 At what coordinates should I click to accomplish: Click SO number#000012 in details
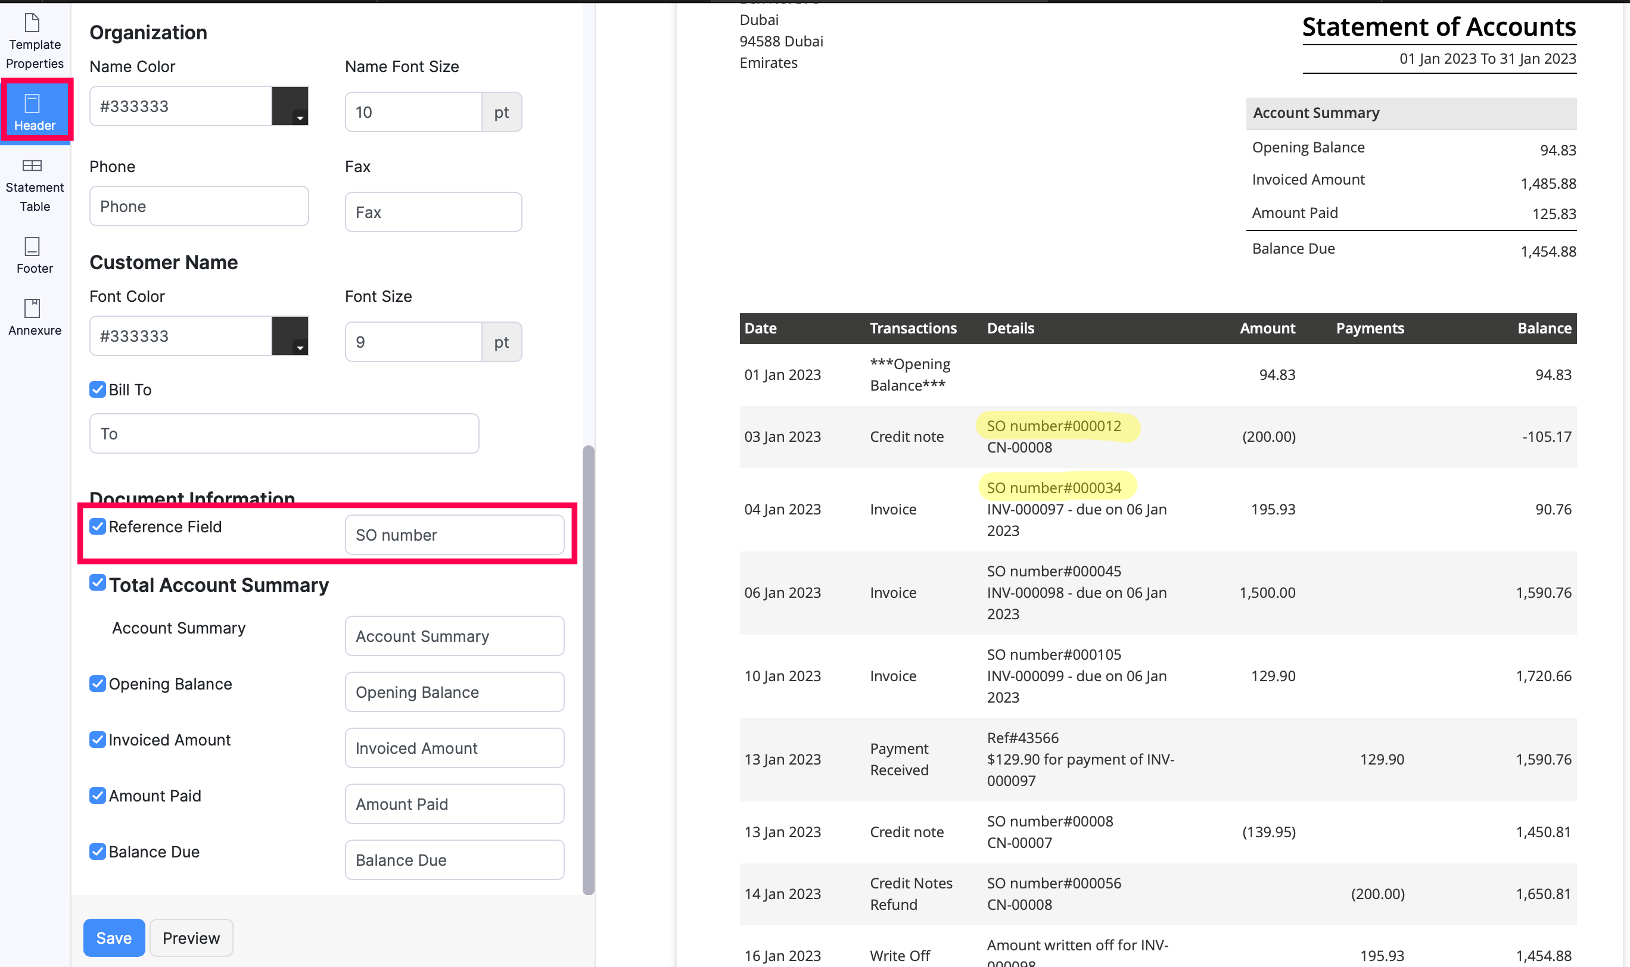click(1054, 426)
